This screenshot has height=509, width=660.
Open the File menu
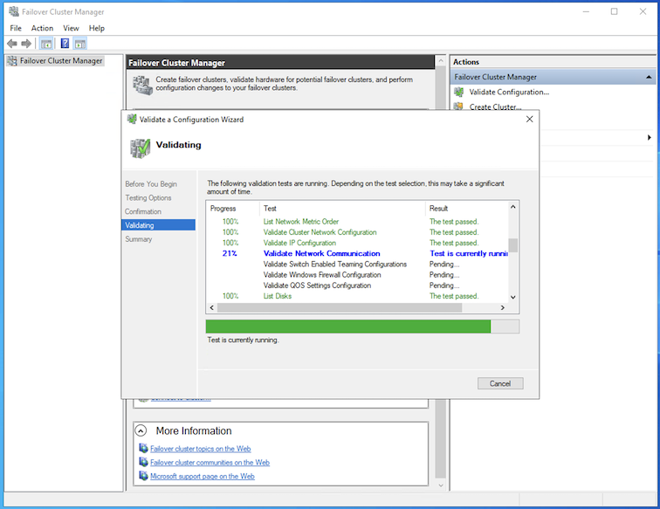[16, 28]
